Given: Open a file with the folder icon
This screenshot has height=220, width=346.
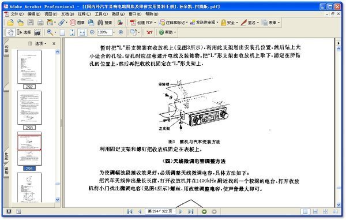Looking at the screenshot, I should tap(10, 23).
